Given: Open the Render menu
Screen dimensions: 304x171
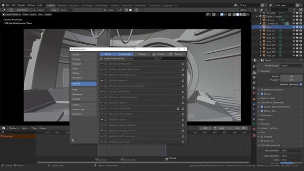Looking at the screenshot, I should pyautogui.click(x=21, y=5).
